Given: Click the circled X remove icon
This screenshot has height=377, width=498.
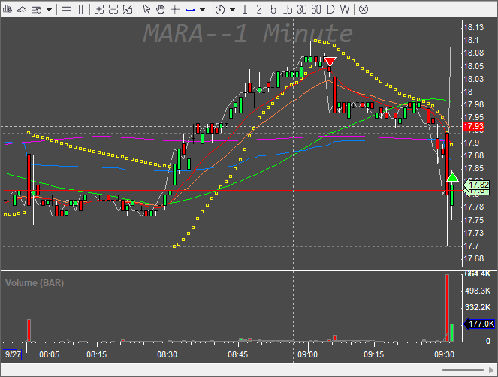Looking at the screenshot, I should pyautogui.click(x=364, y=10).
